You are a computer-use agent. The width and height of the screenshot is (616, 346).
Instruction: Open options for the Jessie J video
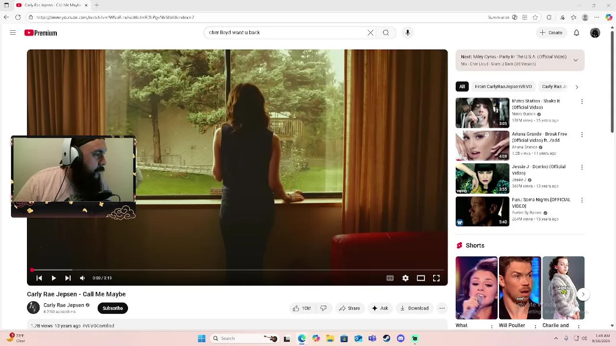[x=582, y=167]
